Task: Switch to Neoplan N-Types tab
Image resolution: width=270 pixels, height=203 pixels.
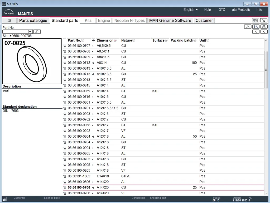Action: click(x=129, y=21)
